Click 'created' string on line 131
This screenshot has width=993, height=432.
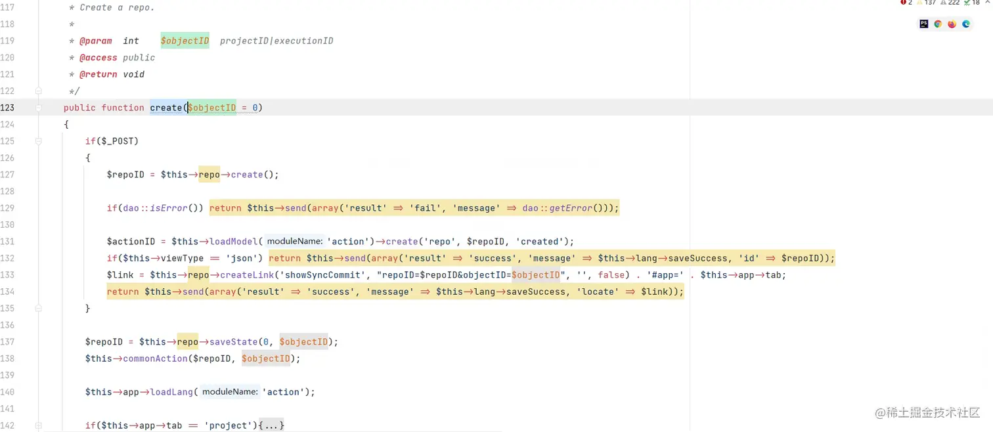coord(538,242)
